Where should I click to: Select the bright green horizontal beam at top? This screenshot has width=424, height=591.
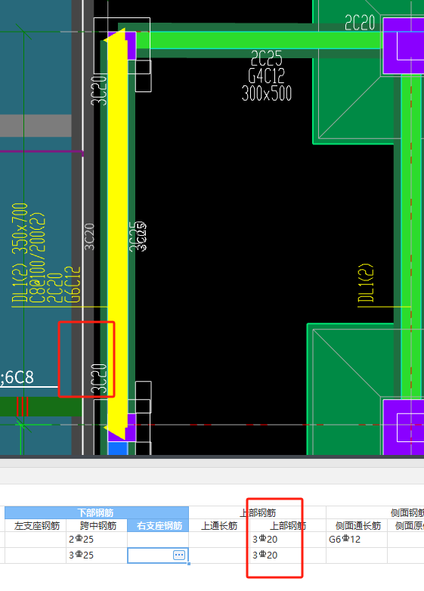pos(259,40)
